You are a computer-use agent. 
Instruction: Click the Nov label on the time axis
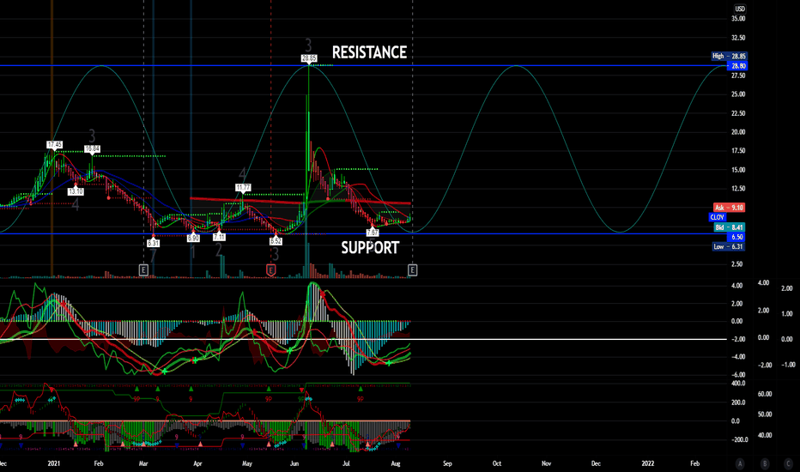click(547, 463)
